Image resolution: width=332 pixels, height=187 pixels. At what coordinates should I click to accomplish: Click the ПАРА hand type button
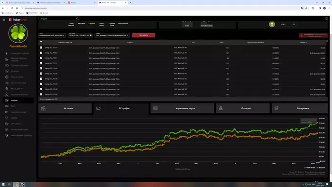(x=187, y=24)
